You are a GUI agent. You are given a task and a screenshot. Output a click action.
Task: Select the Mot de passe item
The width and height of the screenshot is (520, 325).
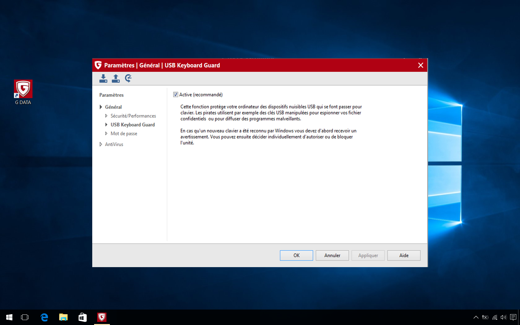pos(124,133)
